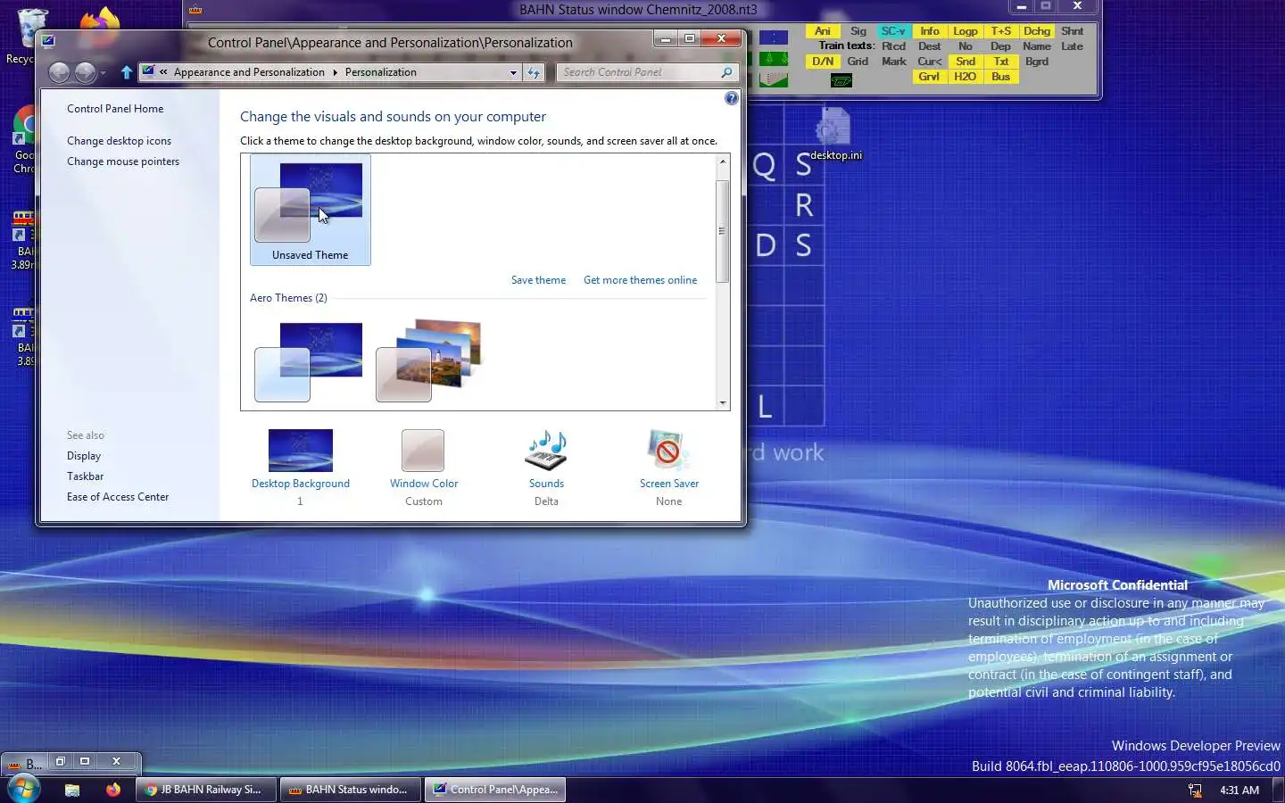The image size is (1285, 803).
Task: Click themes list scrollbar up arrow
Action: click(x=723, y=161)
